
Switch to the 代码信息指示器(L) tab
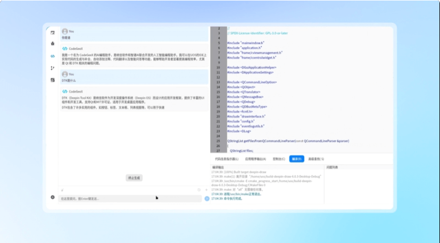(227, 159)
